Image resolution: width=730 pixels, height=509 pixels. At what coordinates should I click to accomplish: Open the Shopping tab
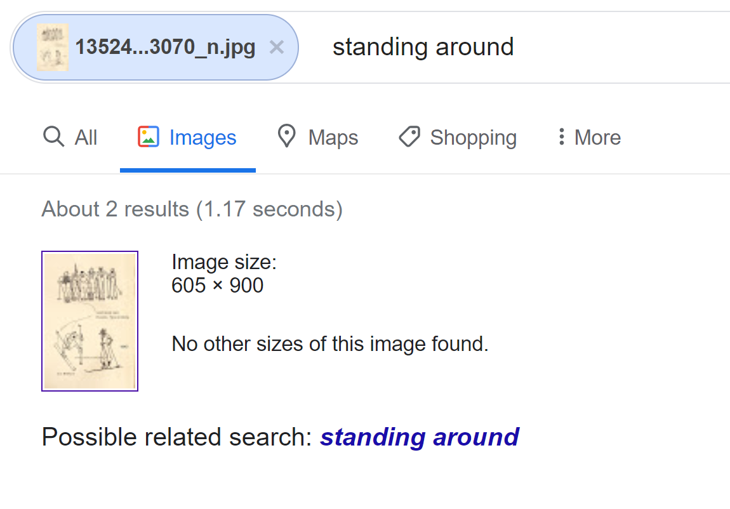[458, 137]
